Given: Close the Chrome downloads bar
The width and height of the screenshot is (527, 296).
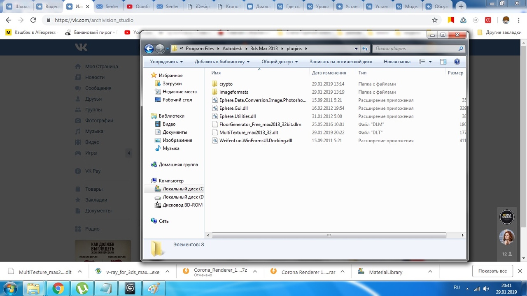Looking at the screenshot, I should 520,271.
